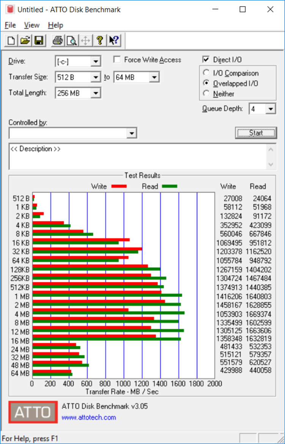
Task: Click the four-arrow move toolbar icon
Action: tap(85, 41)
